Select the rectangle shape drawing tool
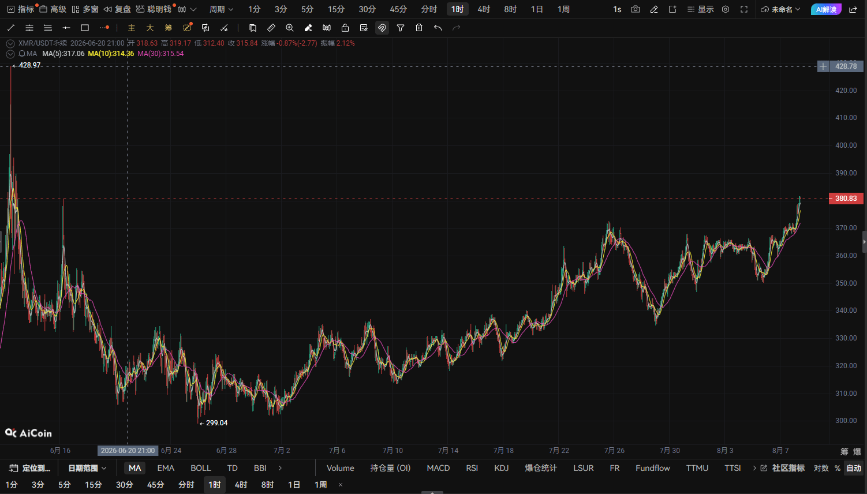The width and height of the screenshot is (867, 494). 85,28
